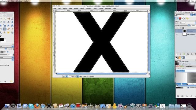Select the Color Picker tool in Toolbox

(x=1, y=22)
